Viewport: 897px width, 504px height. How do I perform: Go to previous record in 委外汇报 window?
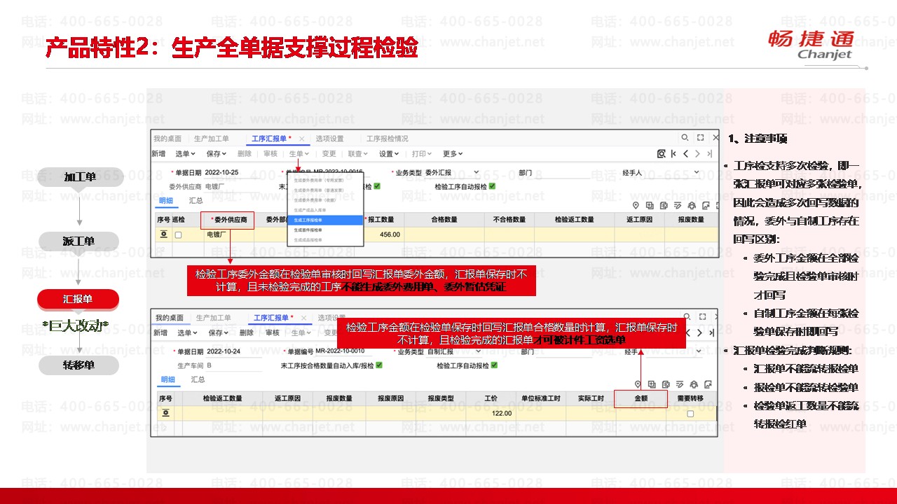click(685, 154)
